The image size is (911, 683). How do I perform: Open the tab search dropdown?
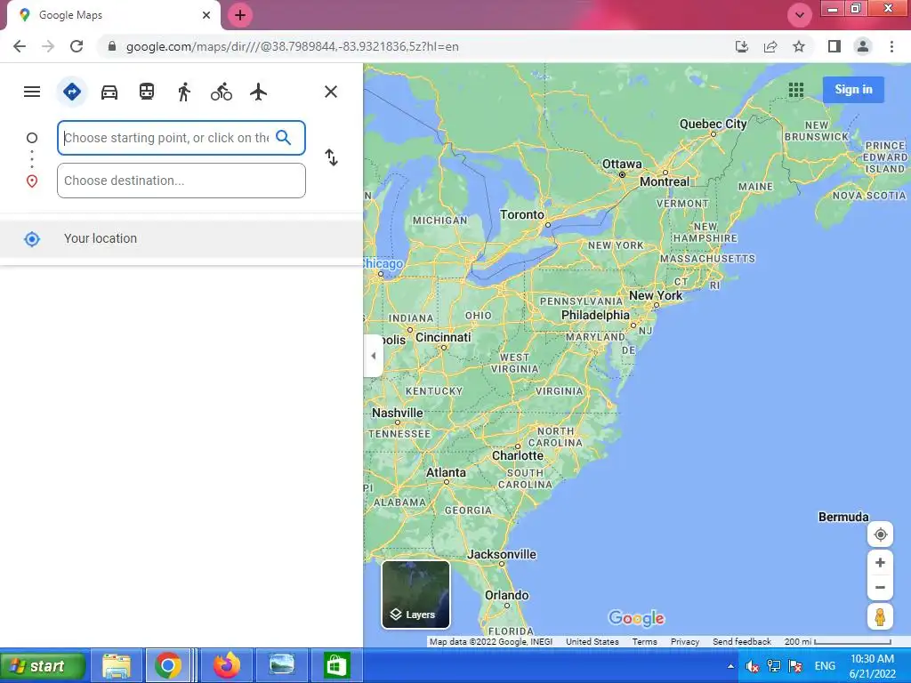800,15
